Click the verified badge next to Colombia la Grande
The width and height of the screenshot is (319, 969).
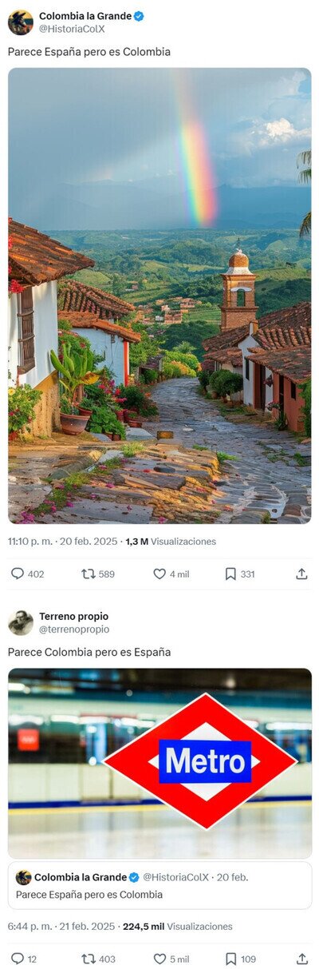(140, 16)
